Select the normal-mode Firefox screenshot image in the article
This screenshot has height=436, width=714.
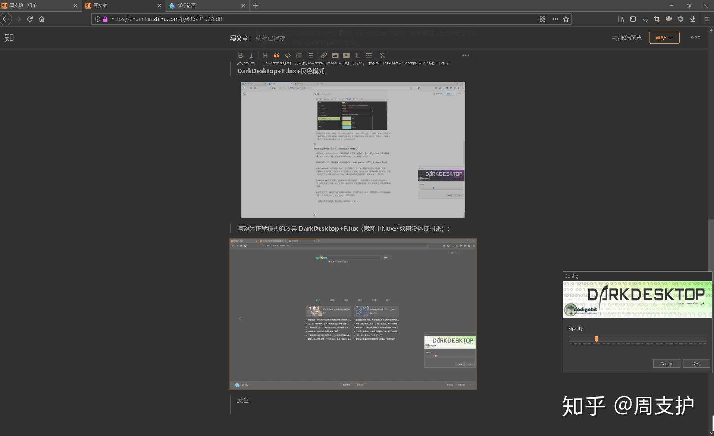(x=353, y=314)
